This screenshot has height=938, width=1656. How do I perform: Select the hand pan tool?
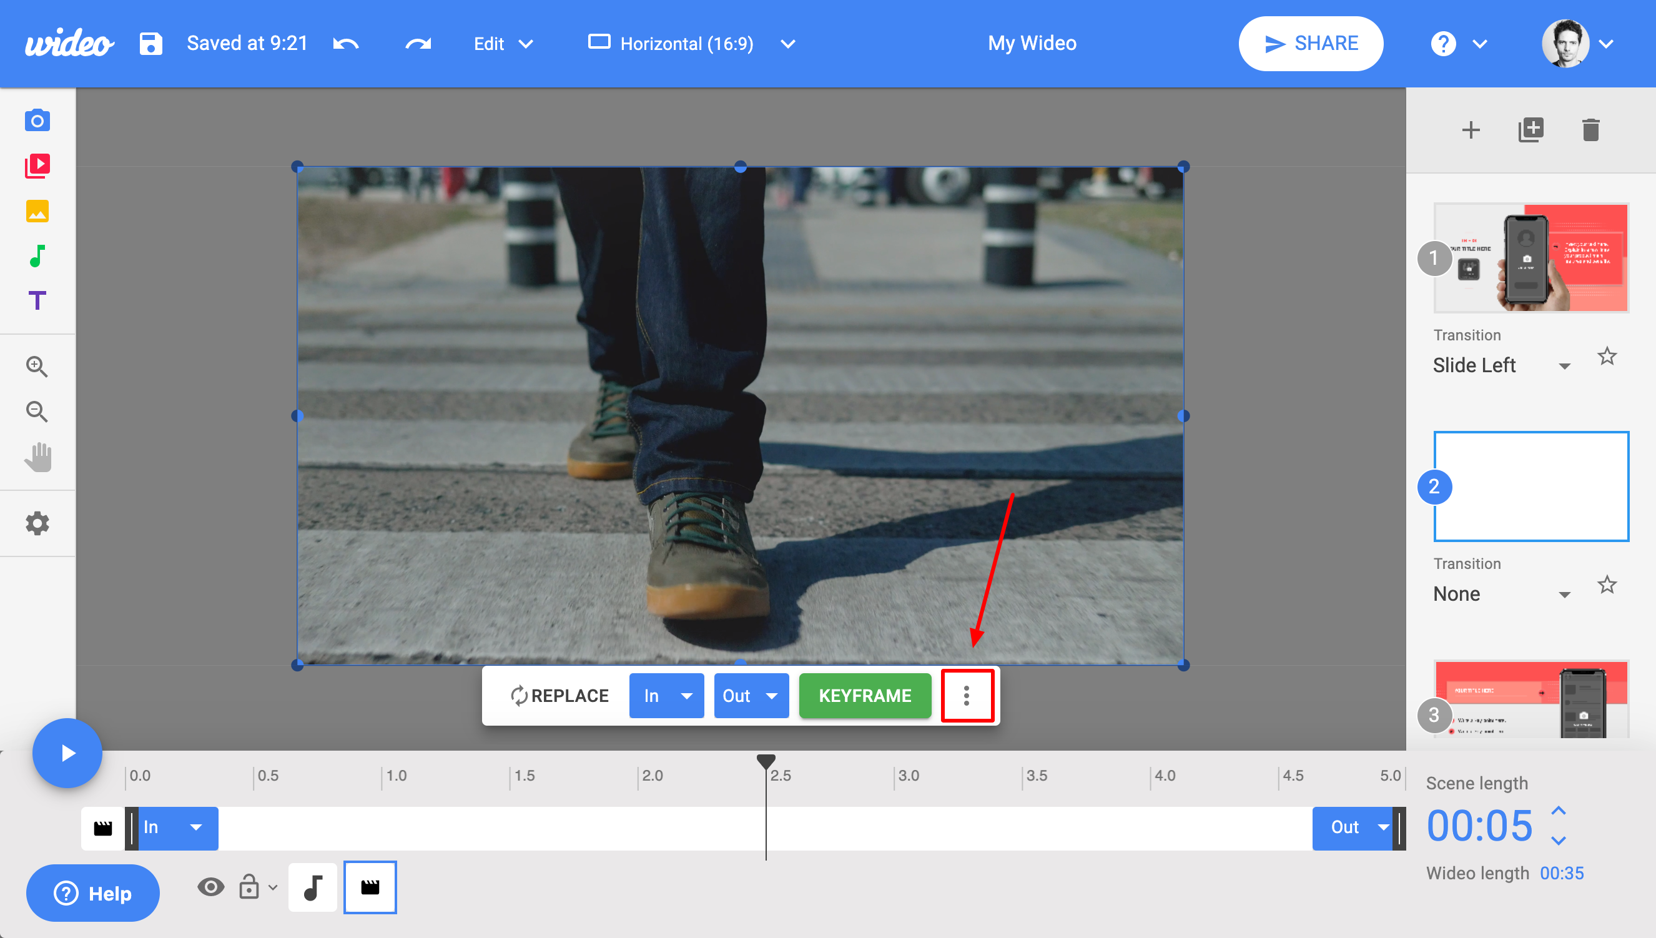coord(38,457)
